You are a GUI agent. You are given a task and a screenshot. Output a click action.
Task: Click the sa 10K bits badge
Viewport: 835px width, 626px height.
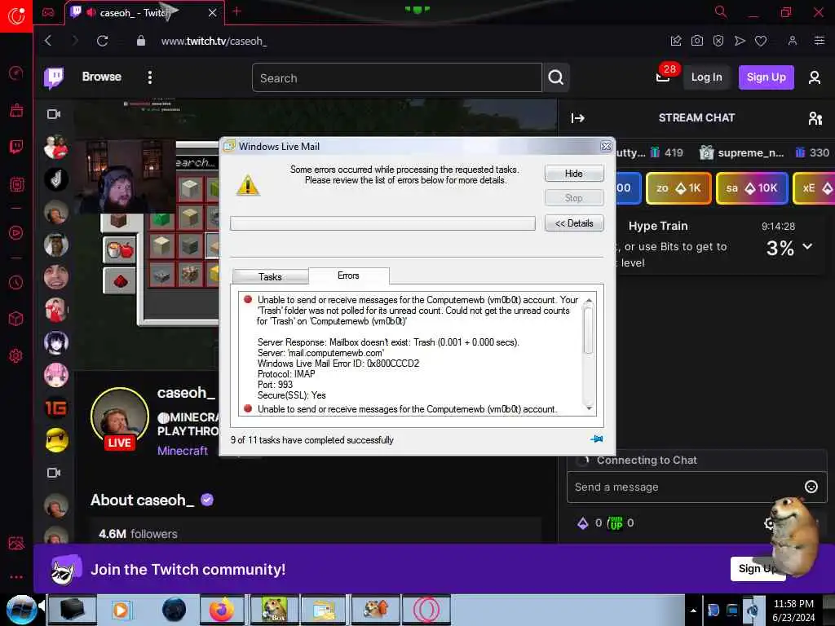[x=752, y=188]
